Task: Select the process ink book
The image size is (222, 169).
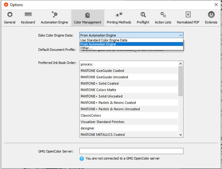Action: (x=129, y=64)
